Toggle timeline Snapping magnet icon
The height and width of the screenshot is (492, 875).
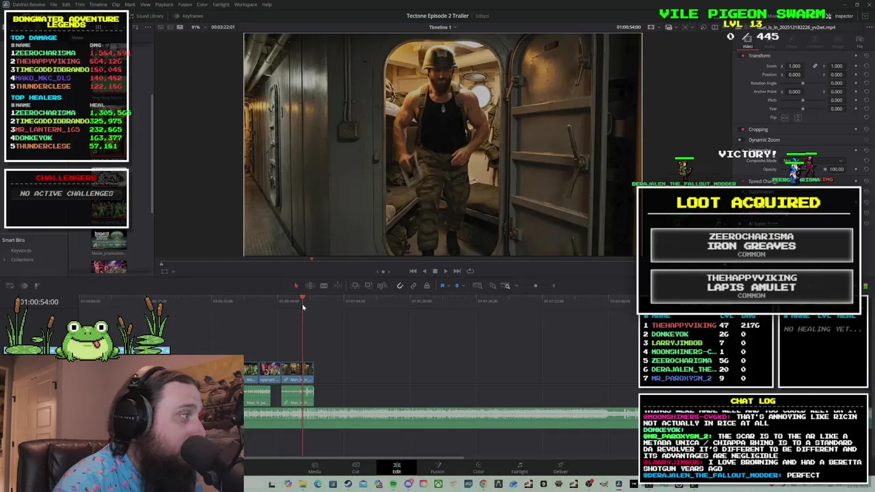point(400,286)
